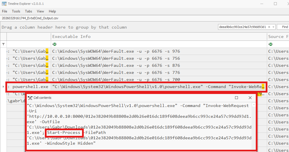Open the Help menu
The image size is (289, 152).
[52, 11]
